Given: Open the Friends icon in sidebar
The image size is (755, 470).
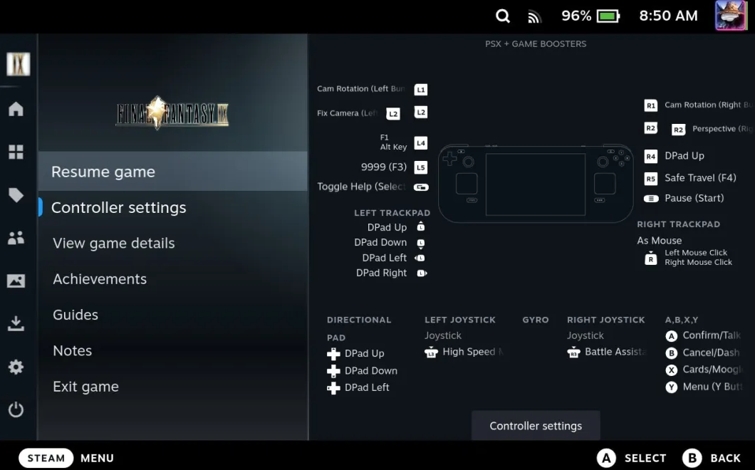Looking at the screenshot, I should pos(16,238).
